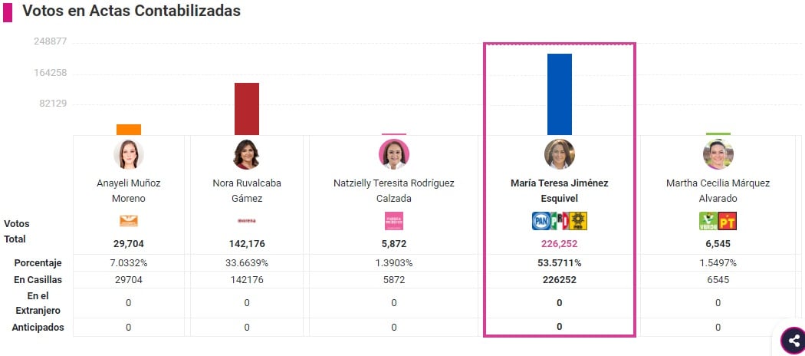This screenshot has height=356, width=805.
Task: Click the Morena party logo
Action: pos(247,221)
